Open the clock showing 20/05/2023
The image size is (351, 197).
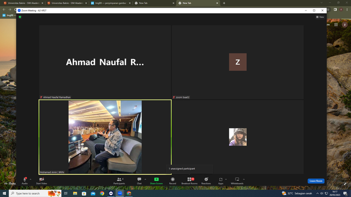(335, 193)
